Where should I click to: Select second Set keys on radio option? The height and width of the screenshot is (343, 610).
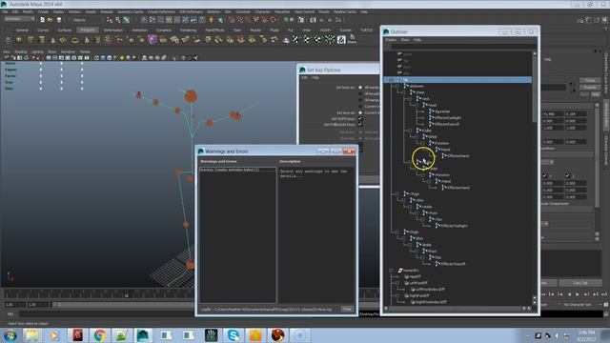[360, 93]
